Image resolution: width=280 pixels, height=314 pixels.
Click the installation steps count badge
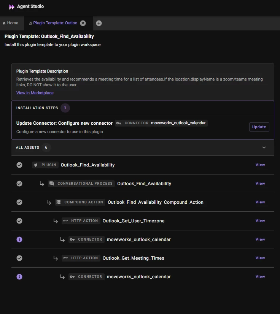pyautogui.click(x=65, y=108)
